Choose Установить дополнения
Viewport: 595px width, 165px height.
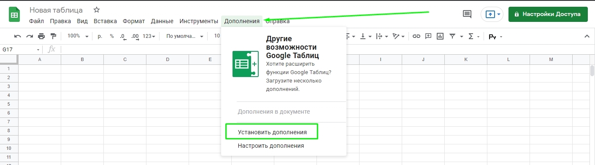pos(272,132)
